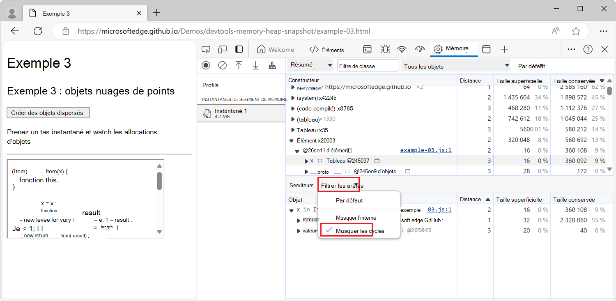Collect garbage with broom icon
The image size is (616, 301).
(272, 65)
